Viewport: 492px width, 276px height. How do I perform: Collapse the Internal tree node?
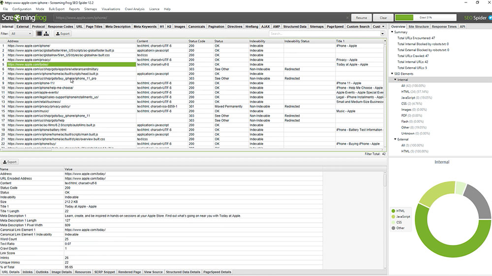(396, 79)
